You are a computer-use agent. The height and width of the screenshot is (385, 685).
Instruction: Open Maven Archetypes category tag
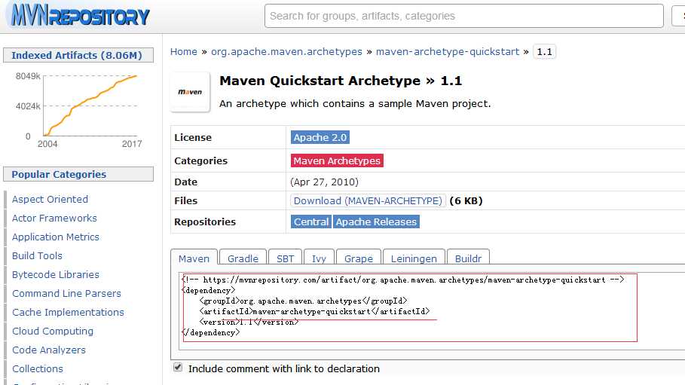pyautogui.click(x=337, y=160)
